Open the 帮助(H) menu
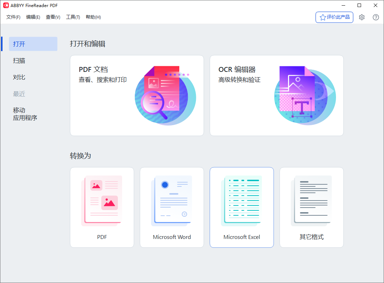This screenshot has height=283, width=384. coord(93,17)
